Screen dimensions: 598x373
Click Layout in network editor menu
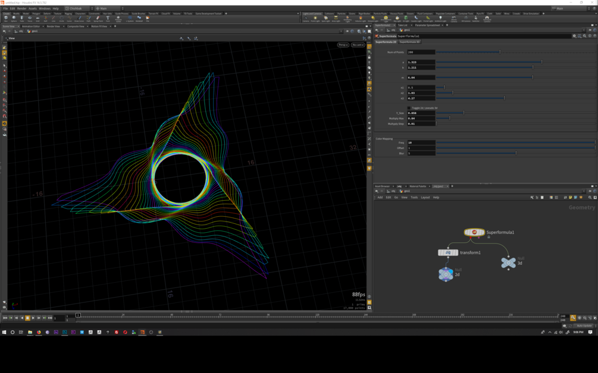click(x=425, y=197)
